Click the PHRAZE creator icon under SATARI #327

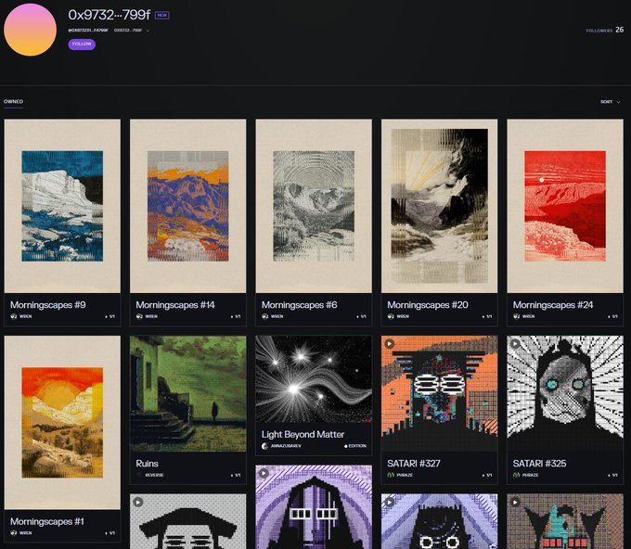point(391,475)
